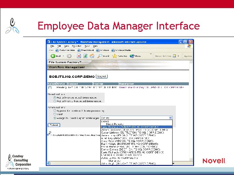Viewport: 234px width, 175px height.
Task: Click the Submit button
Action: [54, 125]
